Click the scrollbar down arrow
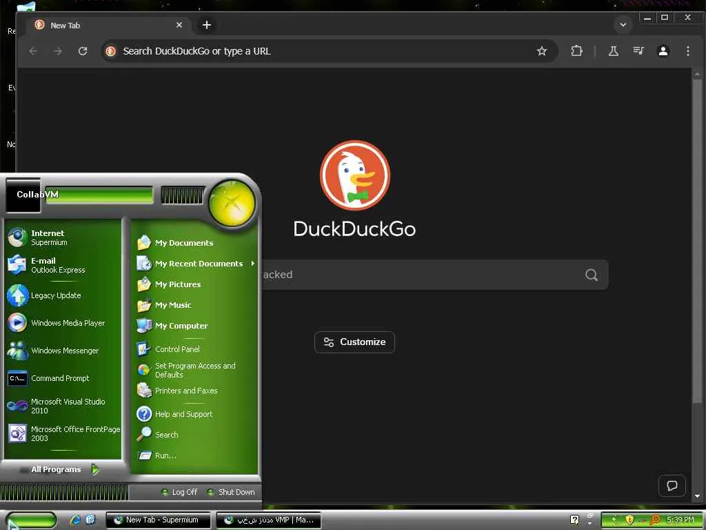 697,495
